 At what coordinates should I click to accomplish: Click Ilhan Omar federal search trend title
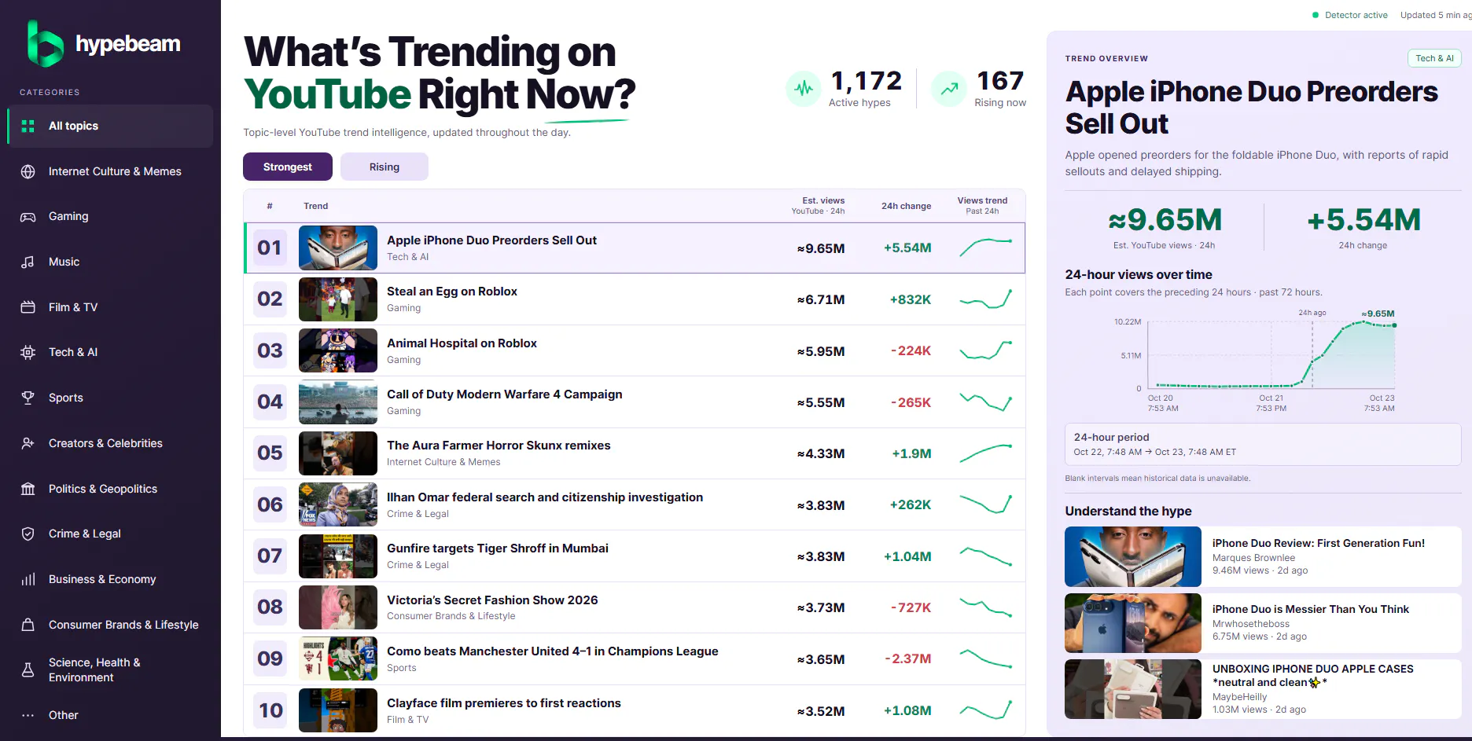(545, 497)
